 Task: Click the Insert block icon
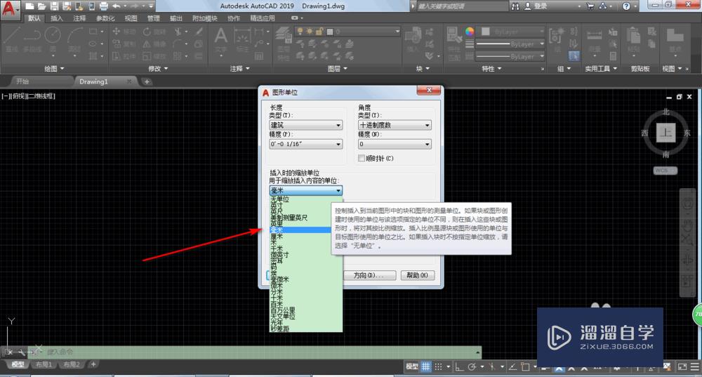coord(412,39)
